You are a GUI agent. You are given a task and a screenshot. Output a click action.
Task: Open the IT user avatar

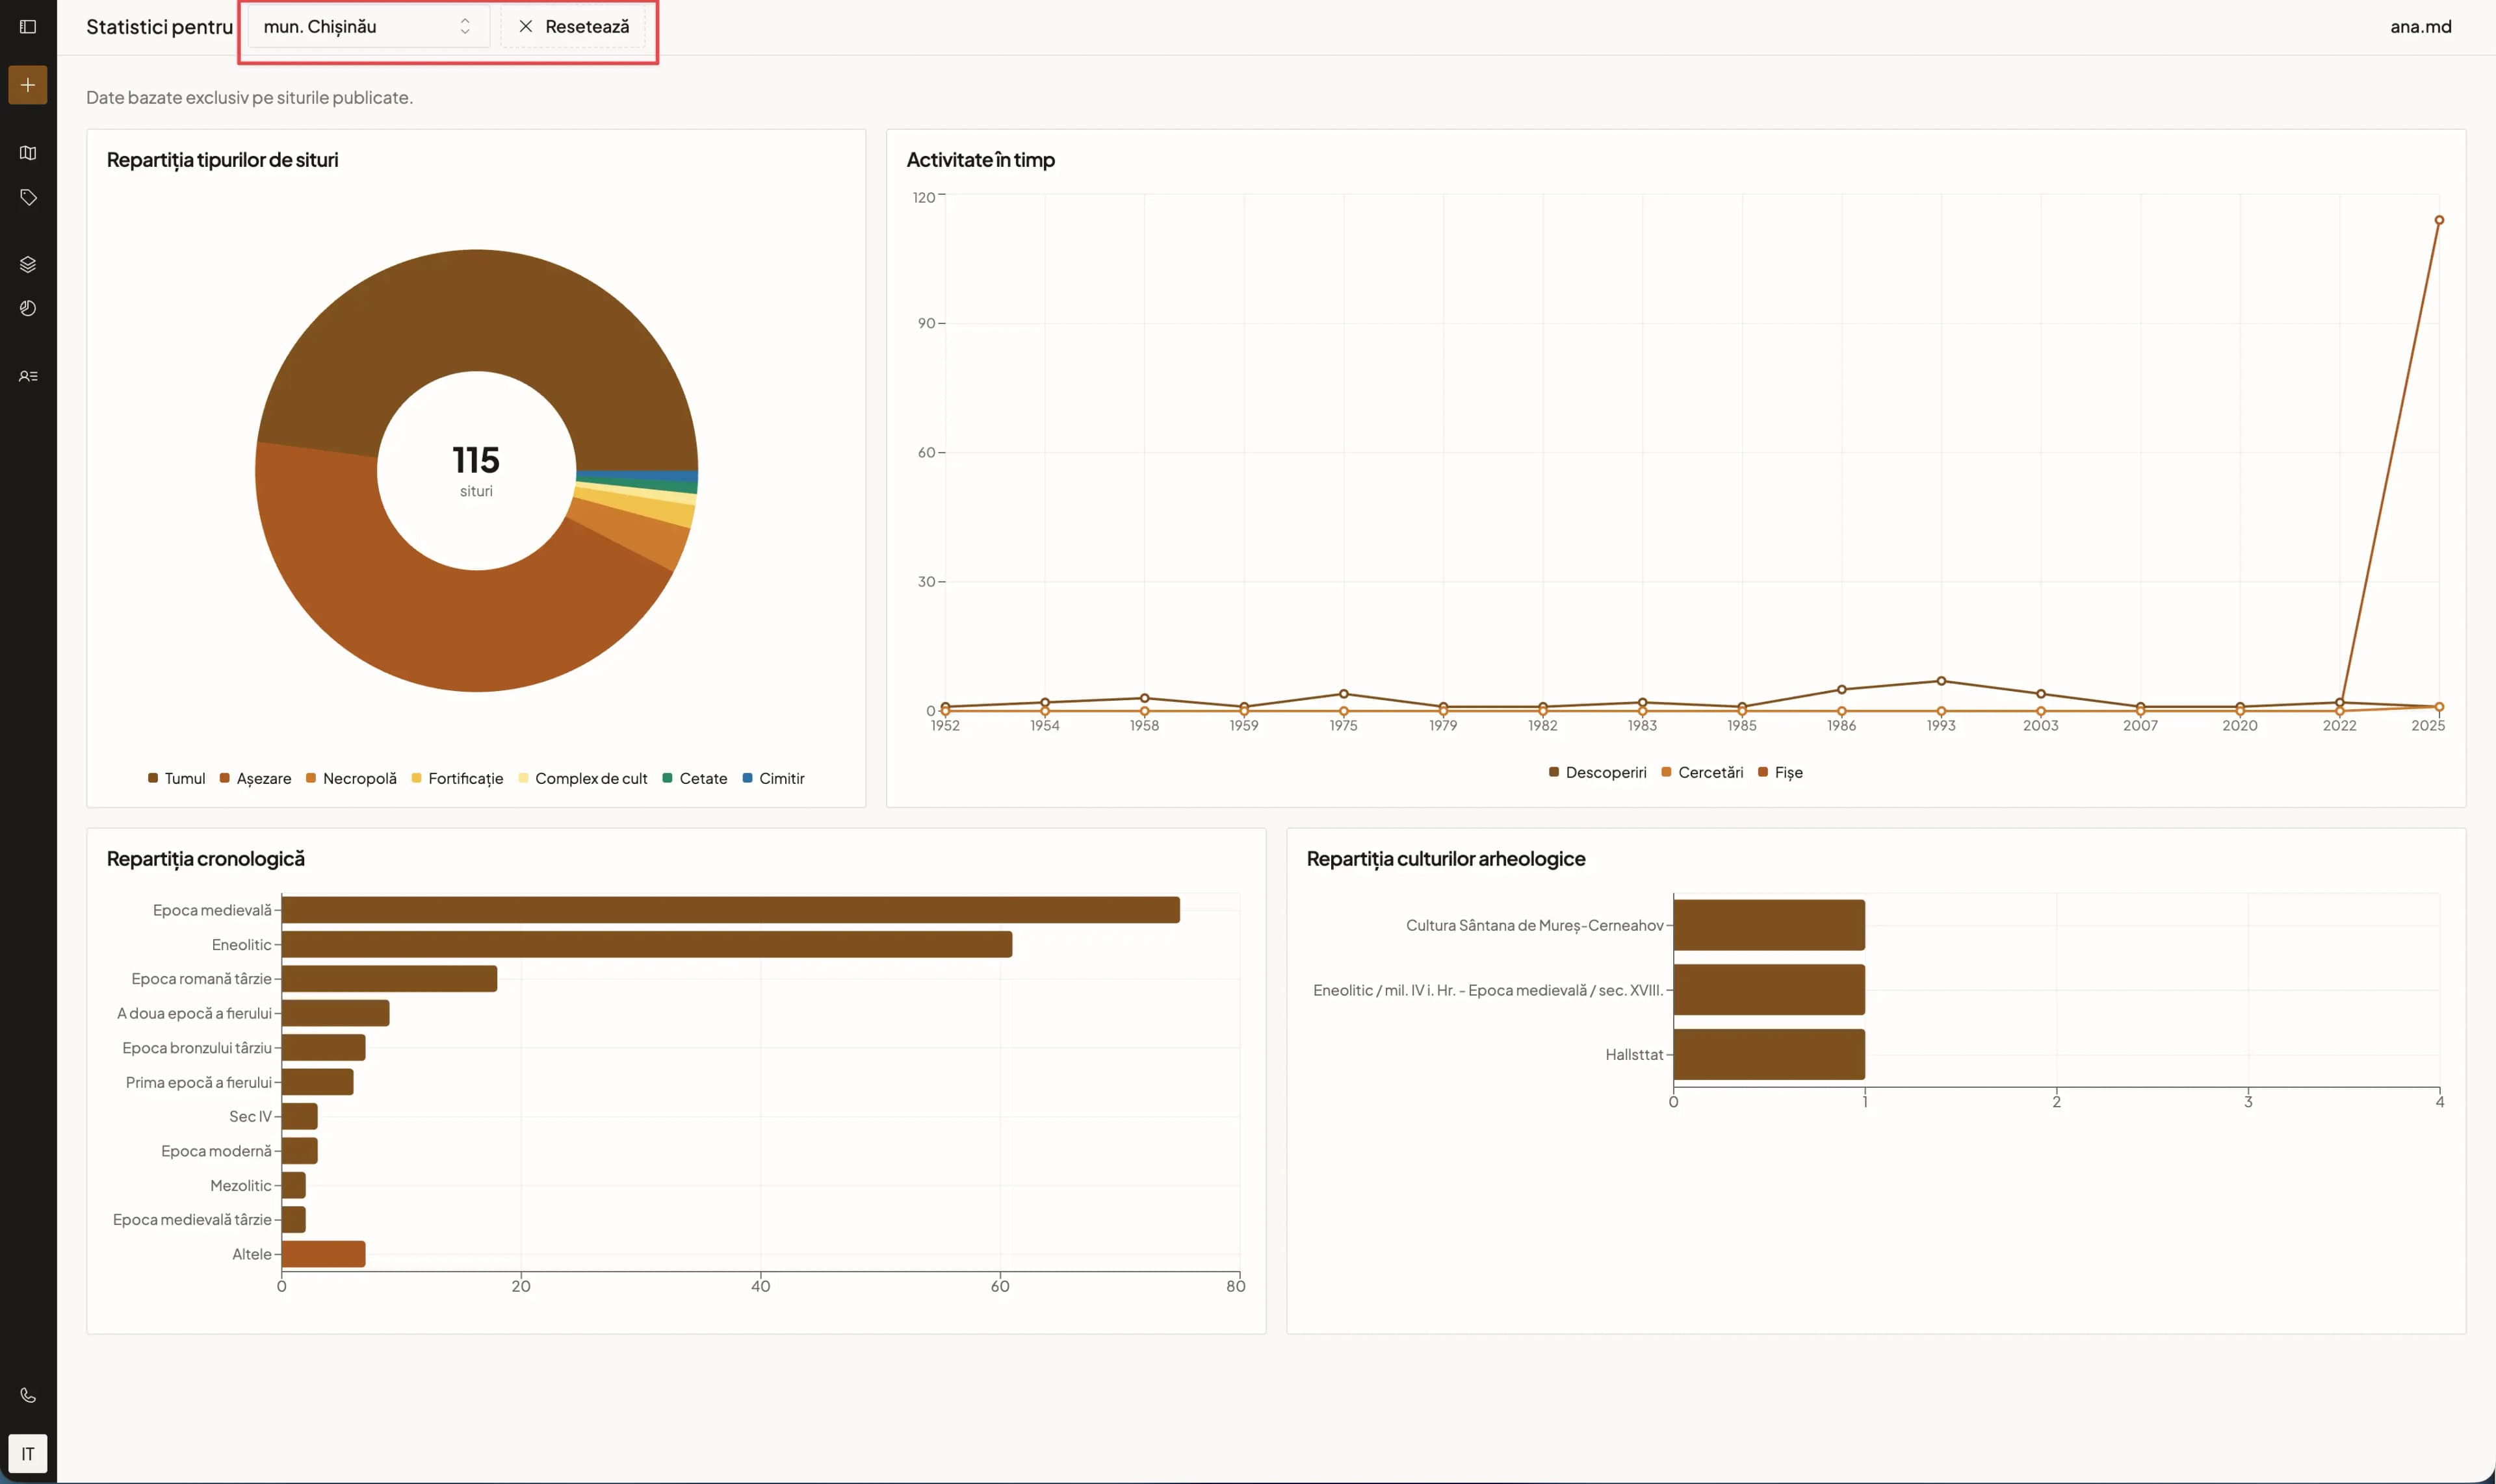(x=28, y=1454)
